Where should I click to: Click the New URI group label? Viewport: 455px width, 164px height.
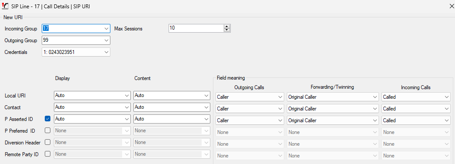[13, 17]
